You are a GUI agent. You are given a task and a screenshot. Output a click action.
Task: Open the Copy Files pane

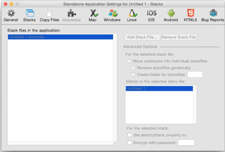(x=49, y=16)
